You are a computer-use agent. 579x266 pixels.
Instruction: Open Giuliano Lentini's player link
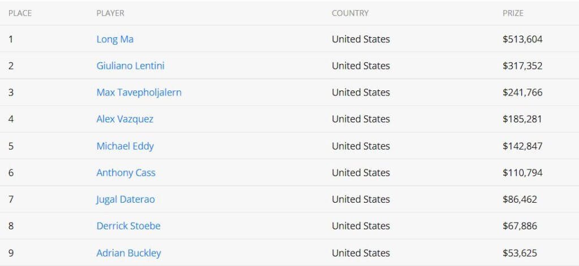pyautogui.click(x=131, y=66)
